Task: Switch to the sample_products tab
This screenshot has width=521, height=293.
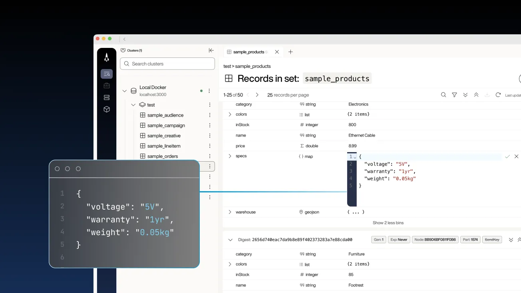Action: pyautogui.click(x=247, y=52)
